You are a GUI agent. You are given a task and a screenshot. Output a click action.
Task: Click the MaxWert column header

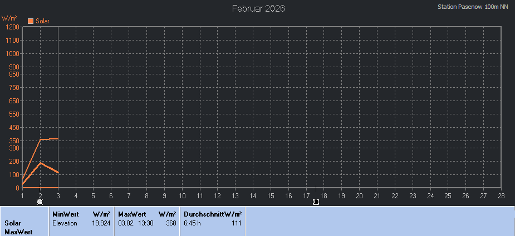point(131,214)
